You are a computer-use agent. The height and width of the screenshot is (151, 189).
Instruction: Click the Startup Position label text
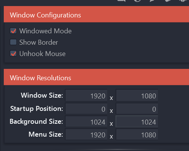click(37, 109)
